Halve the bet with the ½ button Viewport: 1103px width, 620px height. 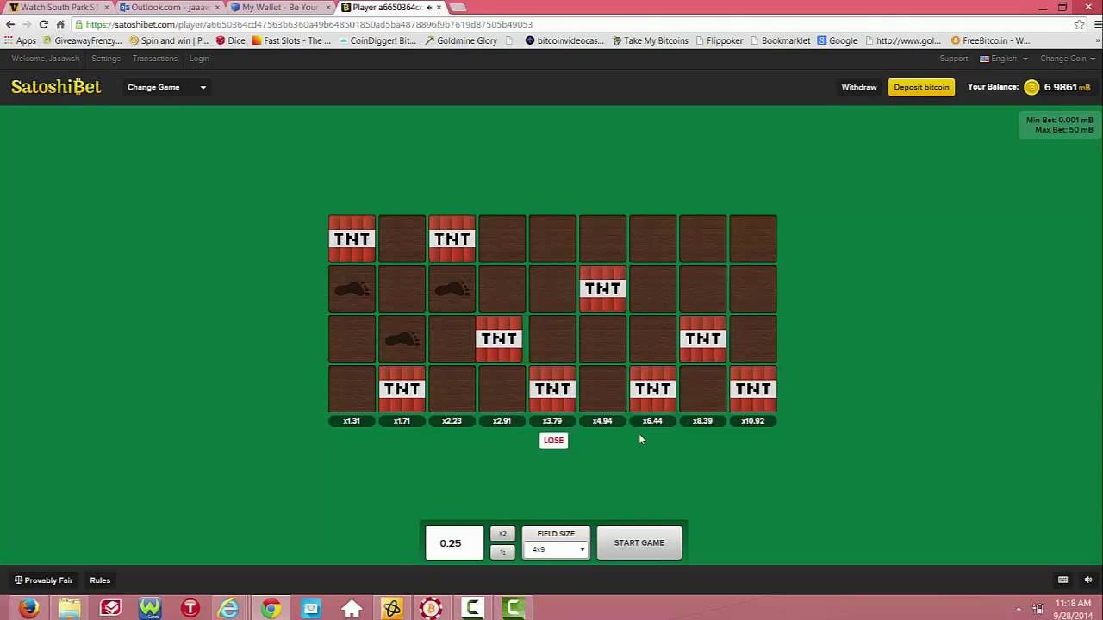(503, 552)
